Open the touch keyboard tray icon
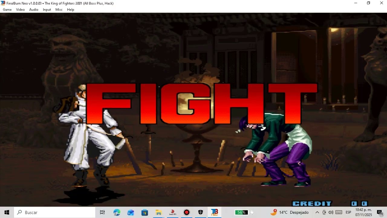The image size is (387, 218). point(339,213)
